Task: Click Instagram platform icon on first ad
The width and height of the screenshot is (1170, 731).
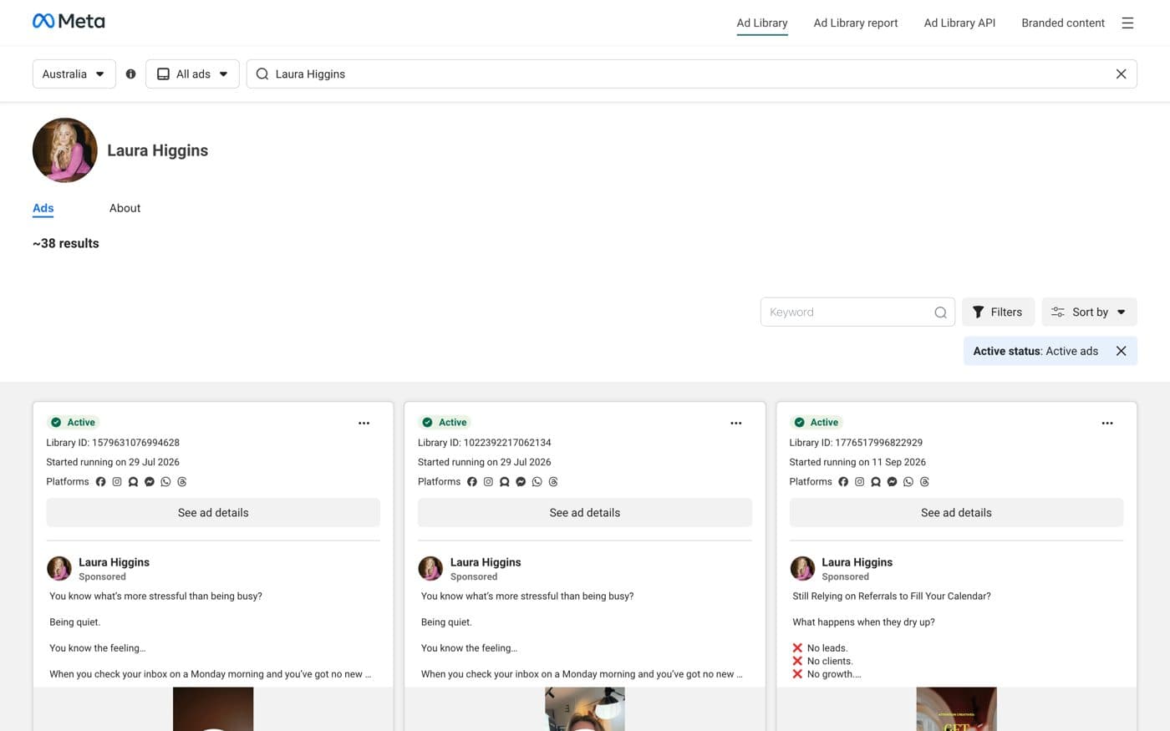Action: pyautogui.click(x=117, y=482)
